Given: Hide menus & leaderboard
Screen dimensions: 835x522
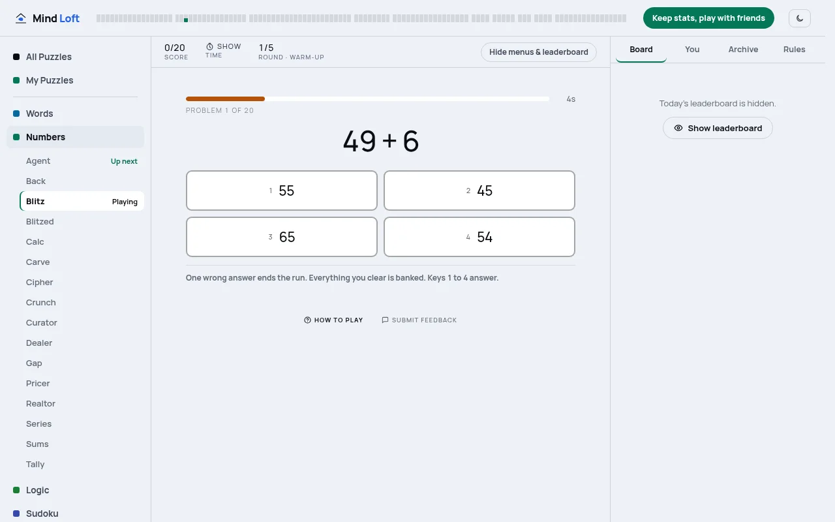Looking at the screenshot, I should coord(539,52).
